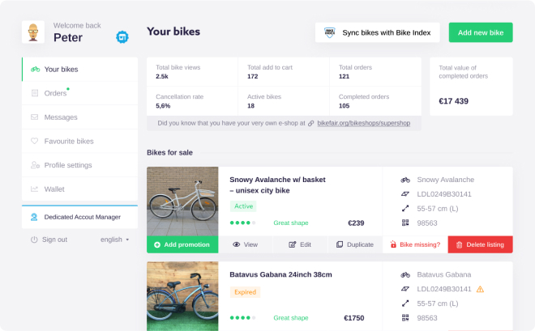Image resolution: width=535 pixels, height=331 pixels.
Task: Open the bikefair.org/bikeshops/supershop link
Action: tap(364, 123)
